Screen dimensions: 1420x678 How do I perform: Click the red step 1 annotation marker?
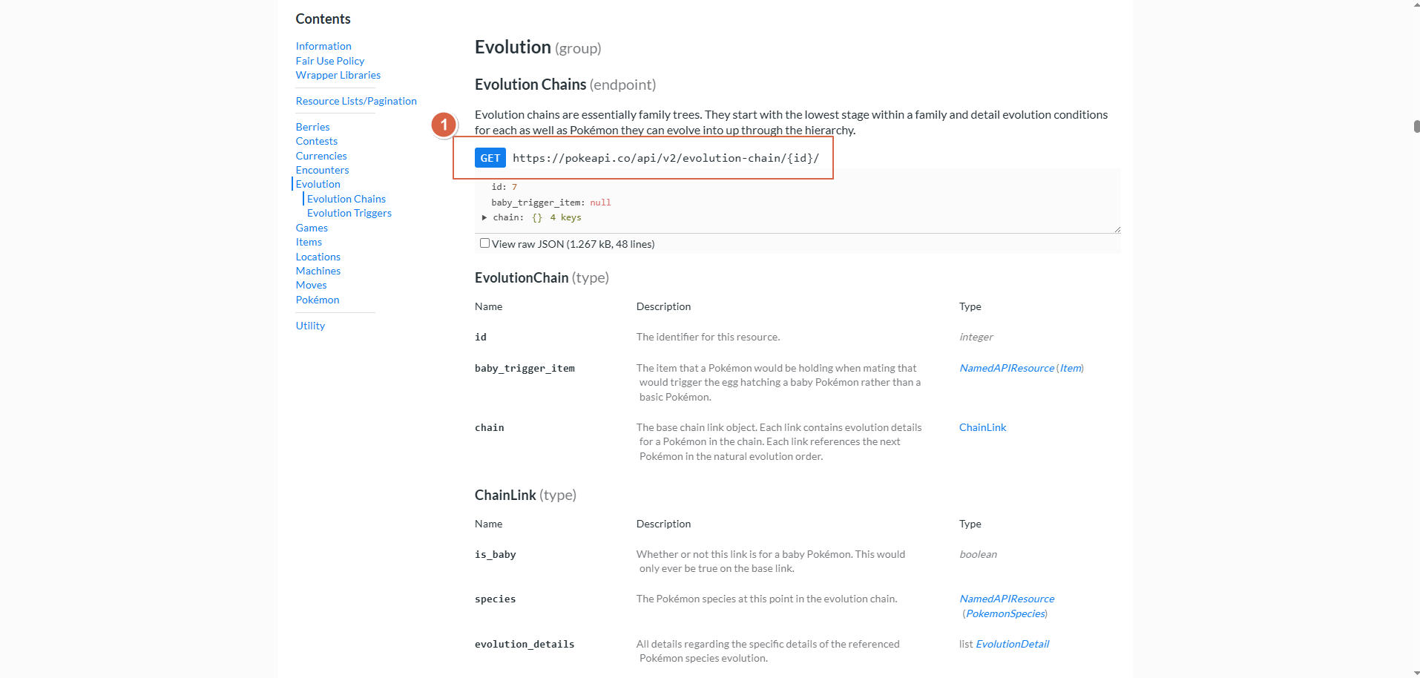(x=444, y=125)
